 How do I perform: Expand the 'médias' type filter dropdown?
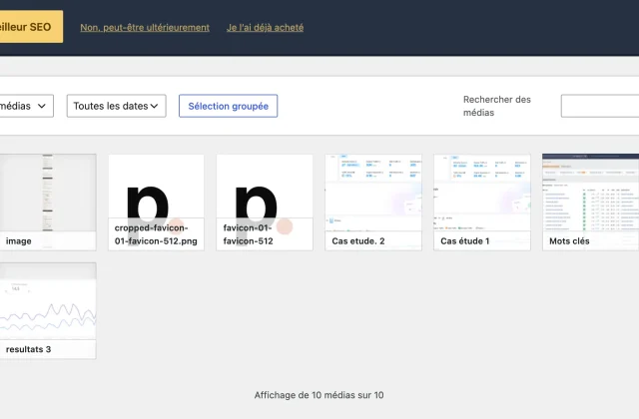(26, 106)
